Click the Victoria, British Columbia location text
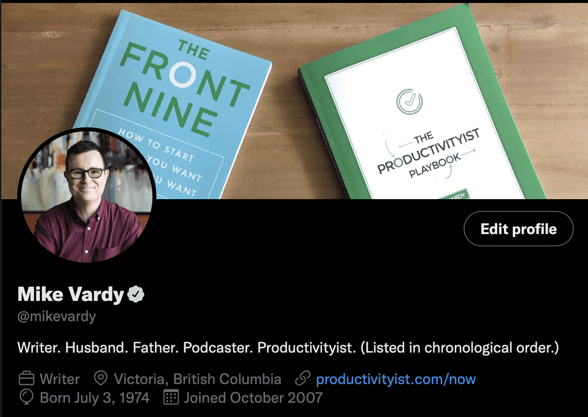 197,378
